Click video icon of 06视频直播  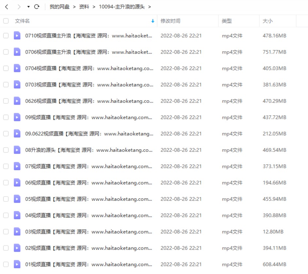(17, 183)
